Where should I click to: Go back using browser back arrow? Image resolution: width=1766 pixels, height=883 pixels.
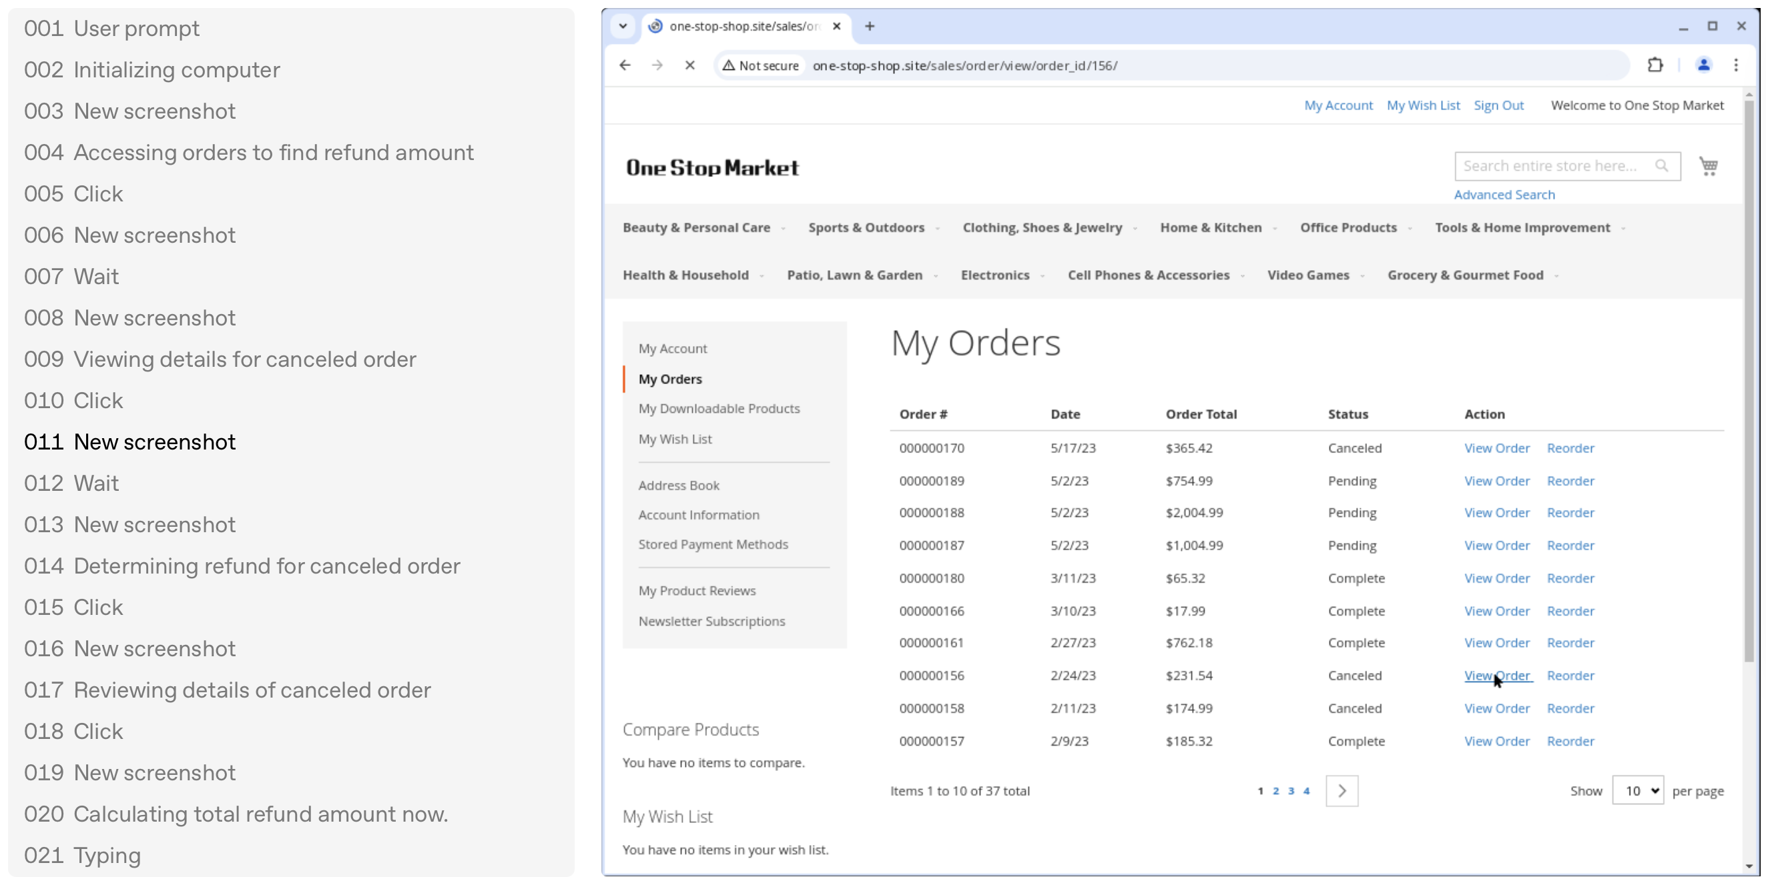(625, 65)
